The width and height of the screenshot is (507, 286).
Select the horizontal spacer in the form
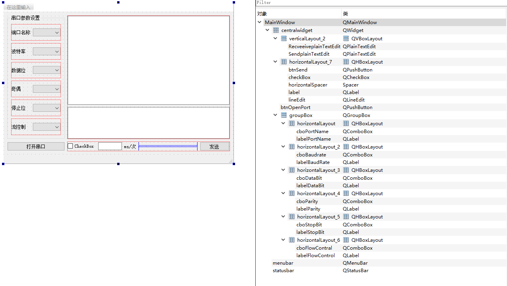[168, 146]
